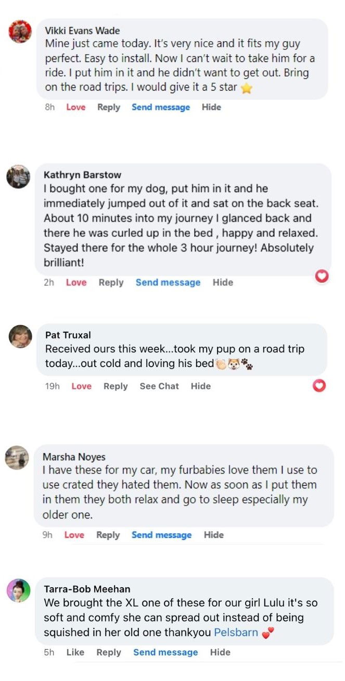Image resolution: width=345 pixels, height=681 pixels.
Task: Reply to Pat Truxal's comment
Action: pyautogui.click(x=116, y=386)
